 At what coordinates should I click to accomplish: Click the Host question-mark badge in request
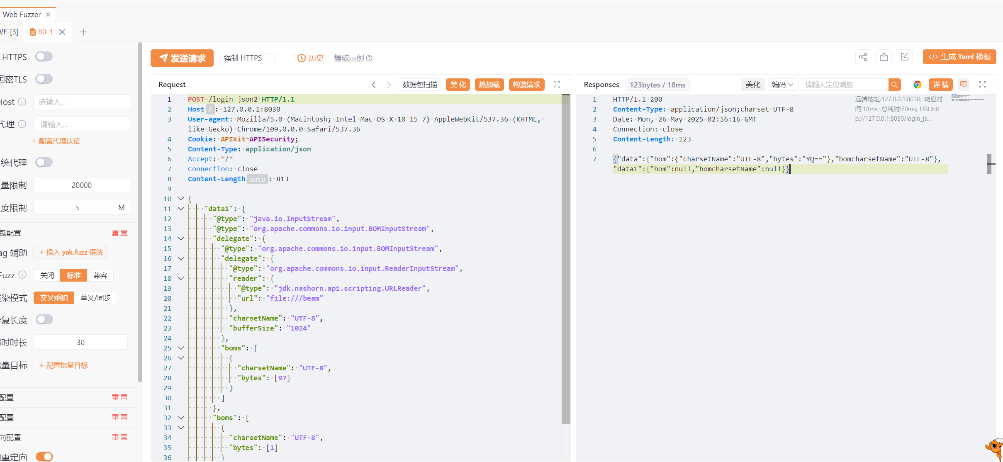tap(210, 109)
